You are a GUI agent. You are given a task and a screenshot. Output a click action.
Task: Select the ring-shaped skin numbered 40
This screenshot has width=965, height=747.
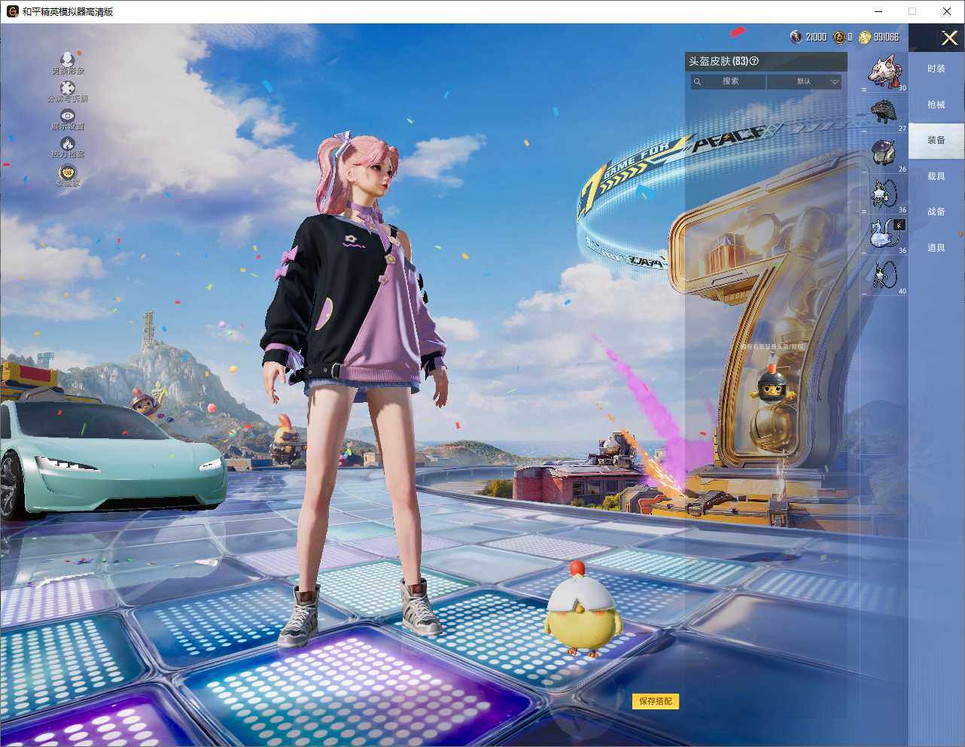[886, 276]
